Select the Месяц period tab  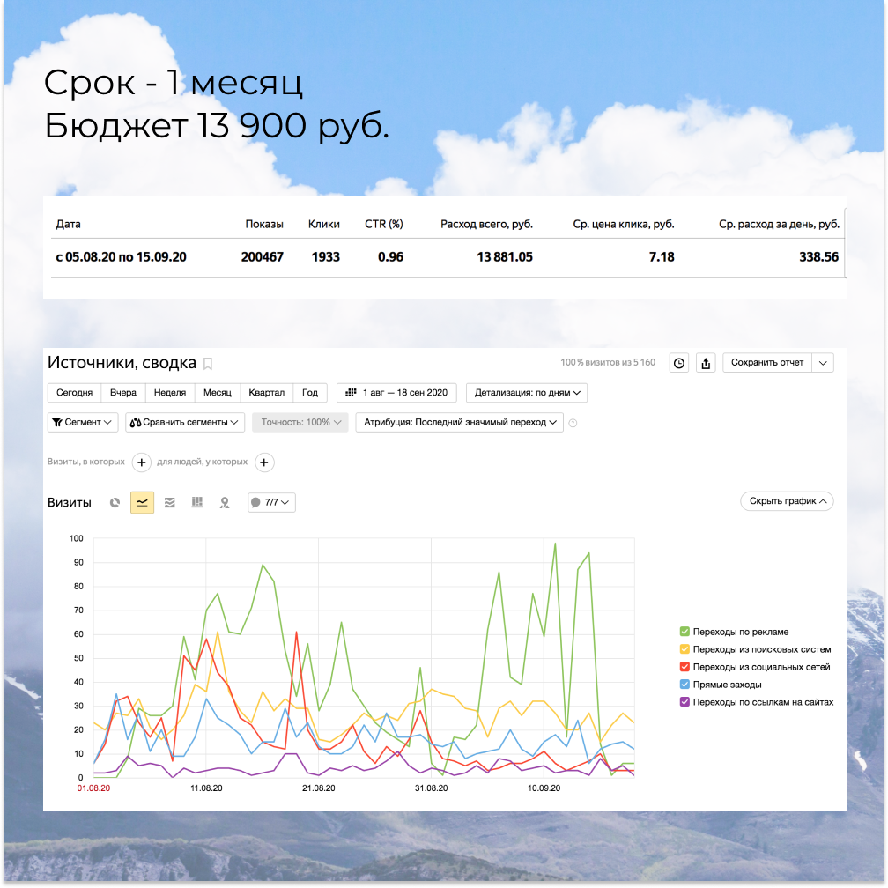[218, 393]
